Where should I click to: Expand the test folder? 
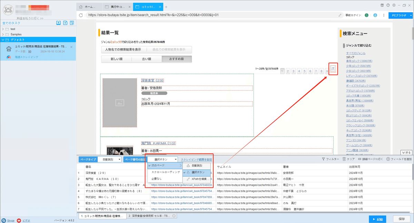pos(3,29)
